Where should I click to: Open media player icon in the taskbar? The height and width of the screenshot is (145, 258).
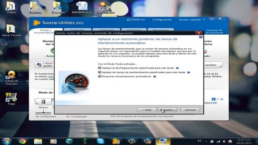point(53,141)
